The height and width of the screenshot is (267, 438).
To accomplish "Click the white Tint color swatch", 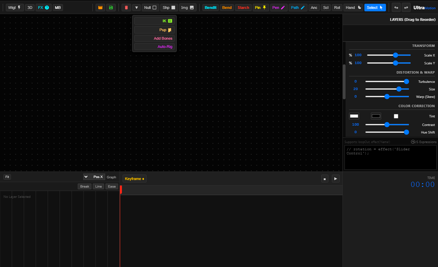I will pyautogui.click(x=354, y=116).
